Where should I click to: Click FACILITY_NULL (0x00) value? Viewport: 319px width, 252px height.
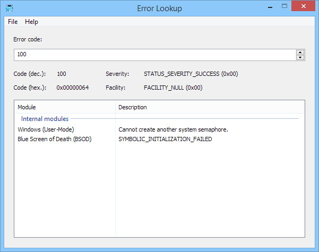pos(173,88)
